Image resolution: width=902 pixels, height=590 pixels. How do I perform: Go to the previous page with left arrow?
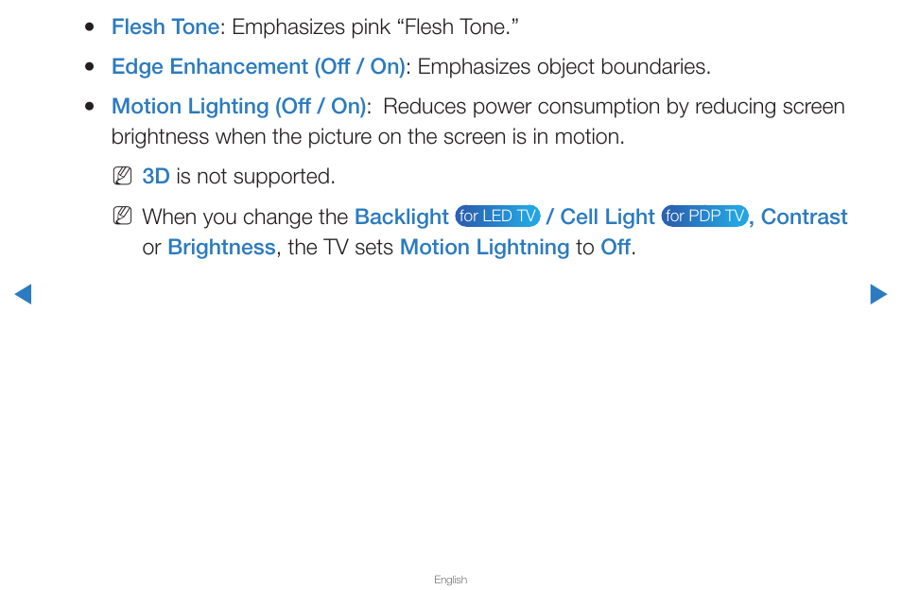pyautogui.click(x=23, y=294)
